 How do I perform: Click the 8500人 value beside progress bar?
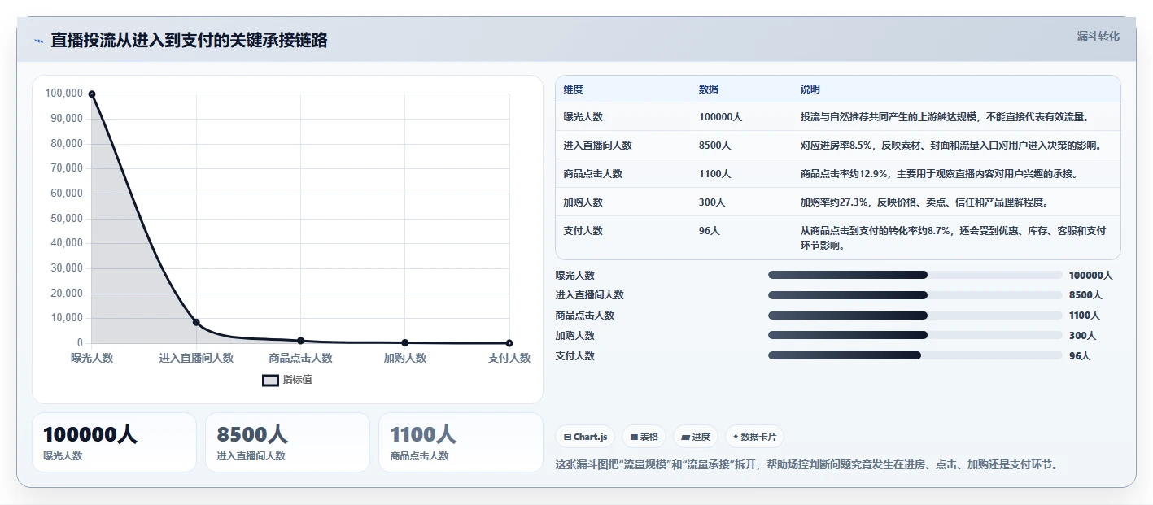coord(1085,295)
